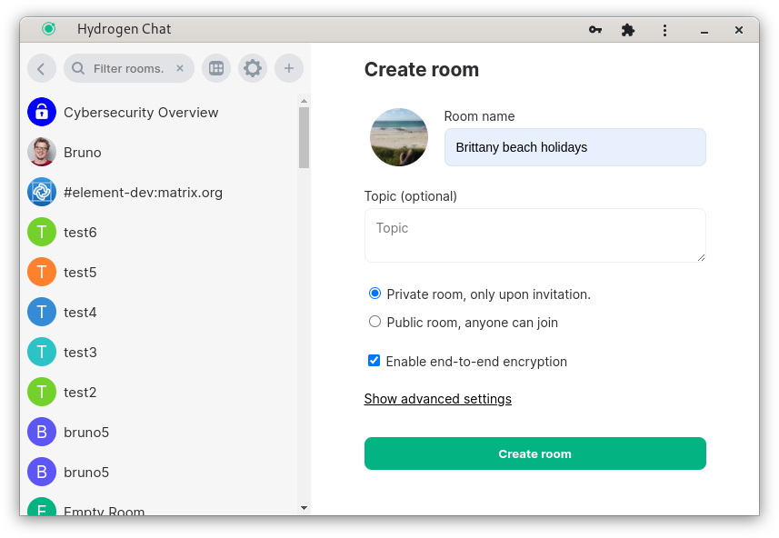Open the extensions puzzle icon
Screen dimensions: 779x538
point(628,30)
